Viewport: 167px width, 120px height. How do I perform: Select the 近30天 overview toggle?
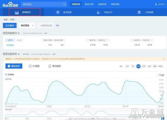point(19,40)
